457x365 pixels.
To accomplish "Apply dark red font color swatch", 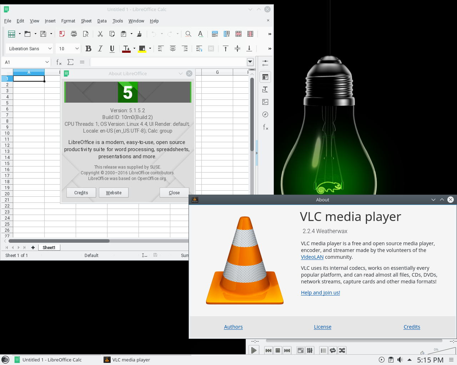I will pos(126,48).
